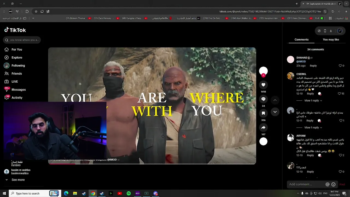This screenshot has height=197, width=350.
Task: Mention a user with @ icon
Action: coord(328,184)
